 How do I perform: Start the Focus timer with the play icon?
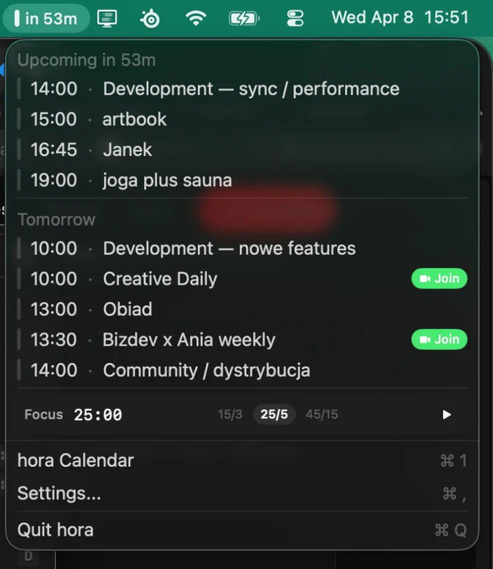(447, 414)
